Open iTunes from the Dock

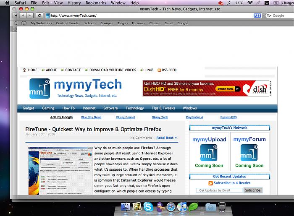tap(182, 207)
